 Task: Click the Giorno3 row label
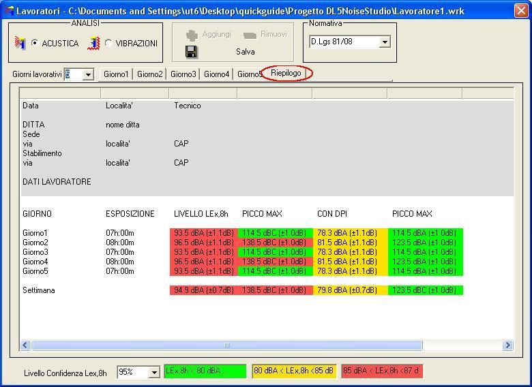coord(35,252)
